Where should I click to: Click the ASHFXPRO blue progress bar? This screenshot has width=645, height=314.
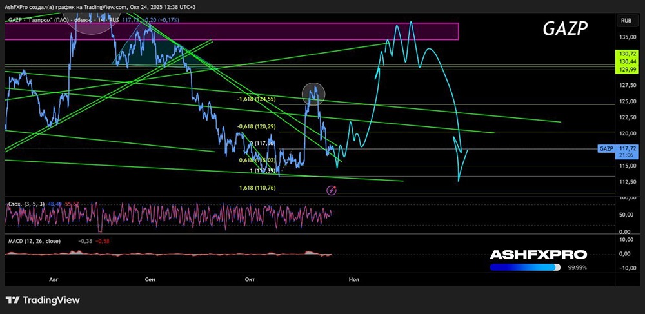click(525, 267)
